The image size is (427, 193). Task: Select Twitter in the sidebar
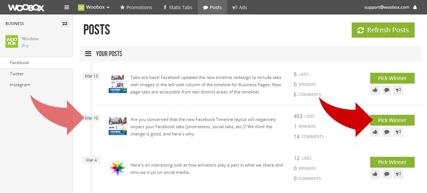coord(17,74)
